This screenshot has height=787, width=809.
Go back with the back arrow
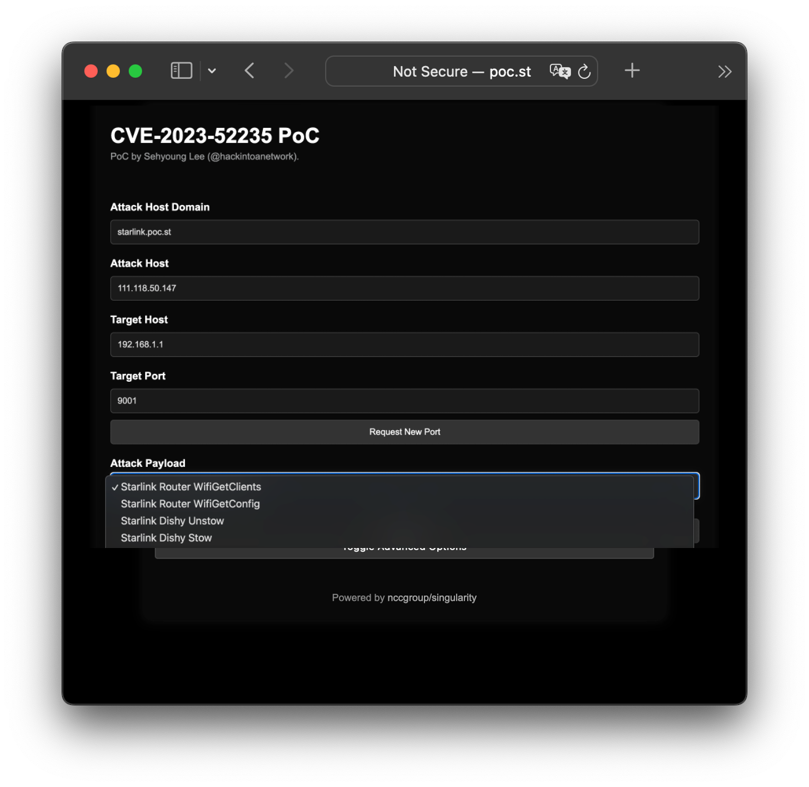click(x=249, y=71)
